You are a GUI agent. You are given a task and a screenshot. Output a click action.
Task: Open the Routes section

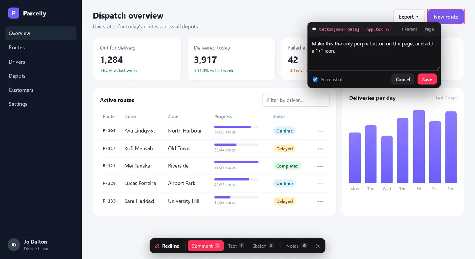pos(41,47)
